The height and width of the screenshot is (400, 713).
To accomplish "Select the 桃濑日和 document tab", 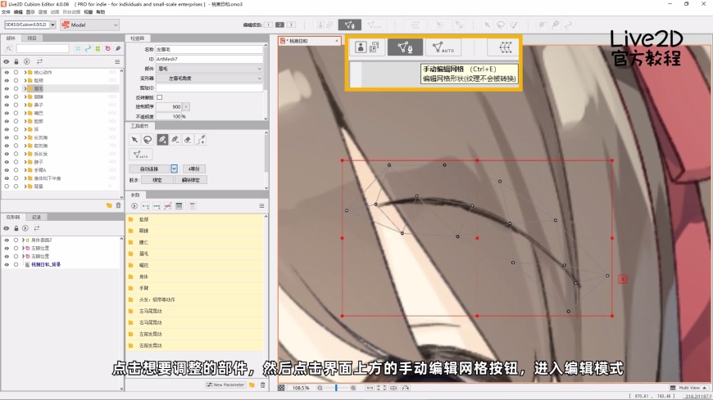I will (309, 41).
